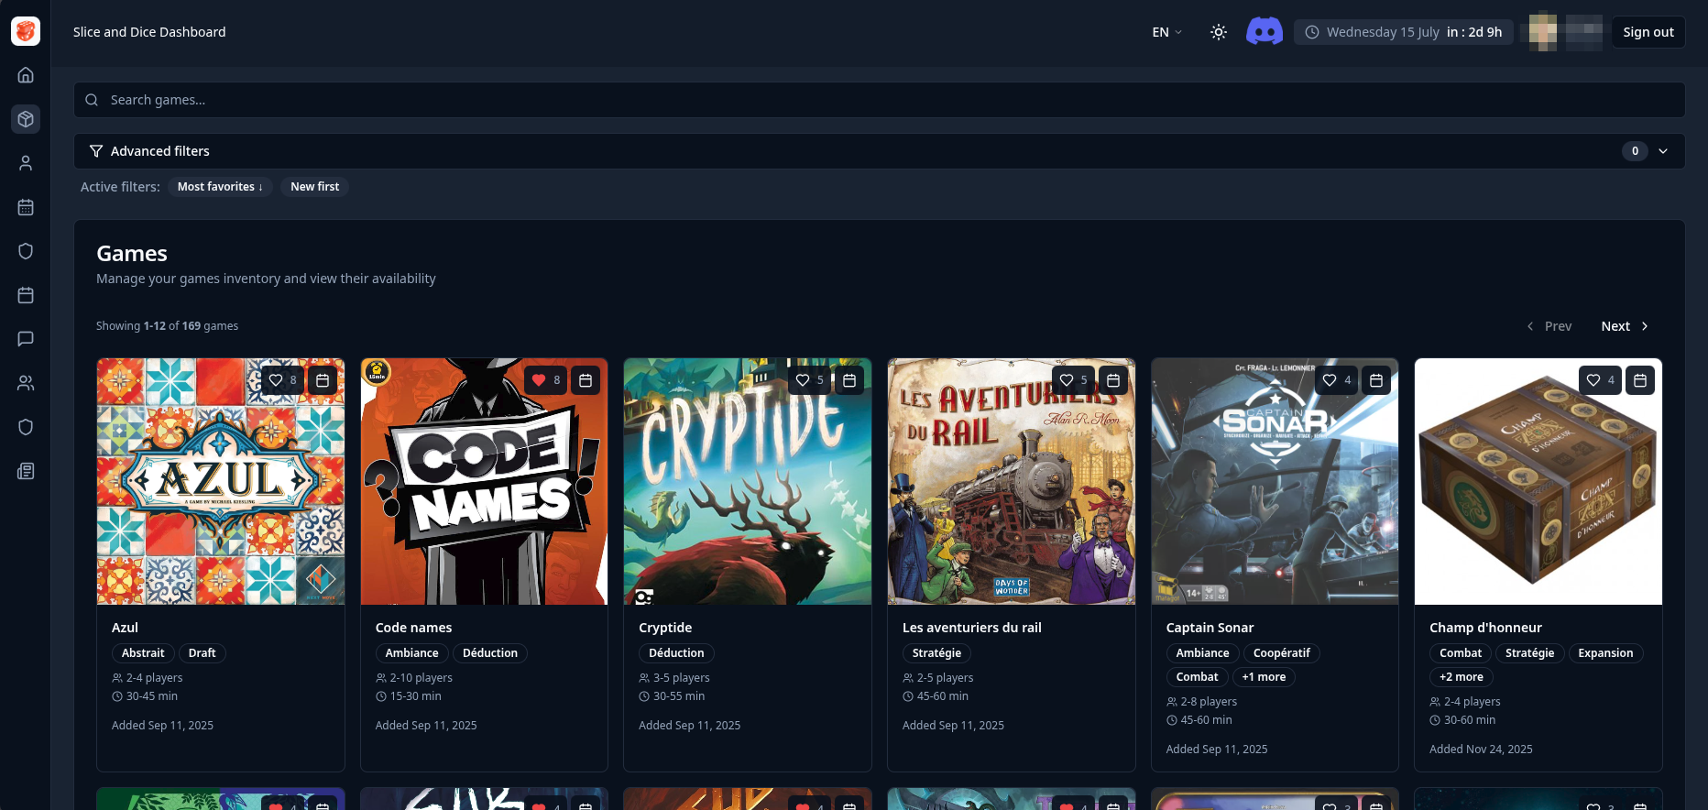Open calendar icon on Champ d'honneur card
The image size is (1708, 810).
1640,380
